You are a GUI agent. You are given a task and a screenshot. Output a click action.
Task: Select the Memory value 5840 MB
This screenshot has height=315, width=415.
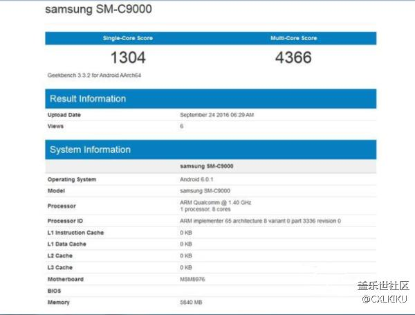[x=191, y=303]
